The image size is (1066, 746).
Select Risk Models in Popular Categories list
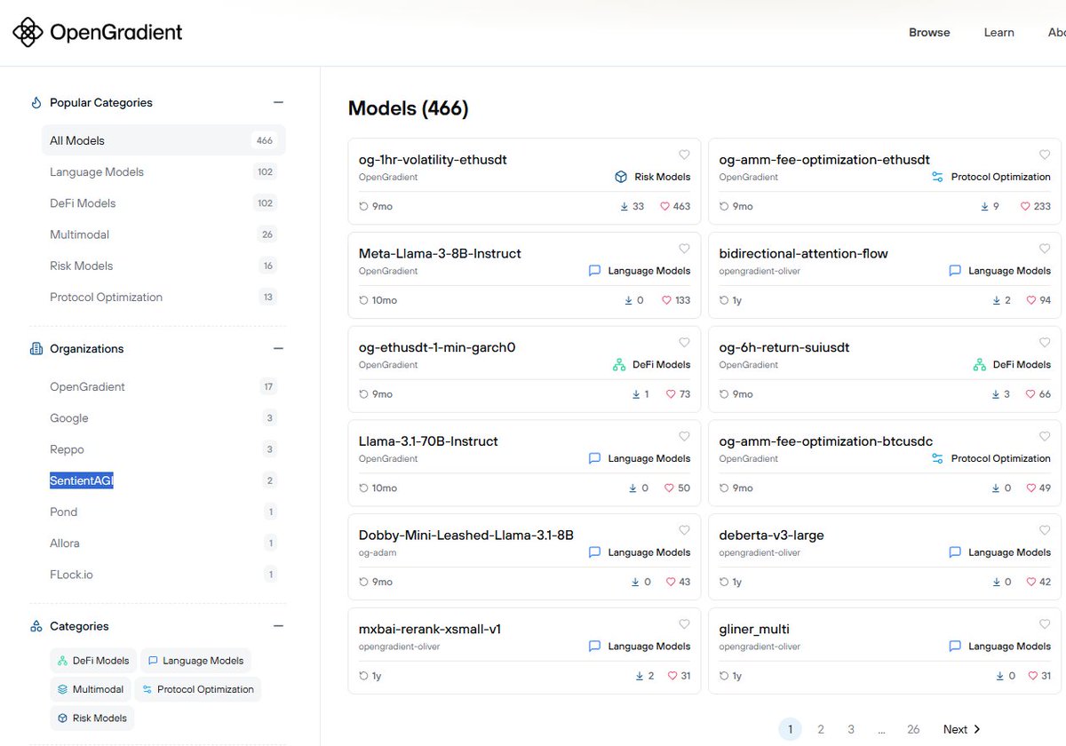click(x=163, y=266)
